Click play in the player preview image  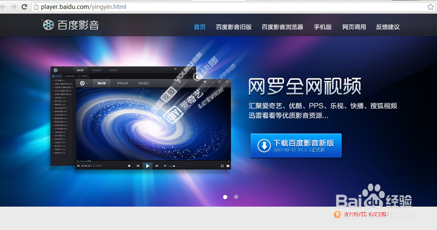[147, 166]
